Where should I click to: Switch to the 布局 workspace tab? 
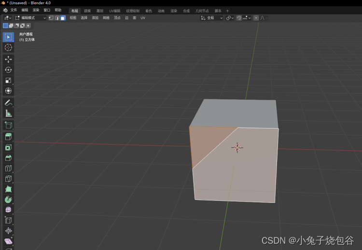[74, 11]
